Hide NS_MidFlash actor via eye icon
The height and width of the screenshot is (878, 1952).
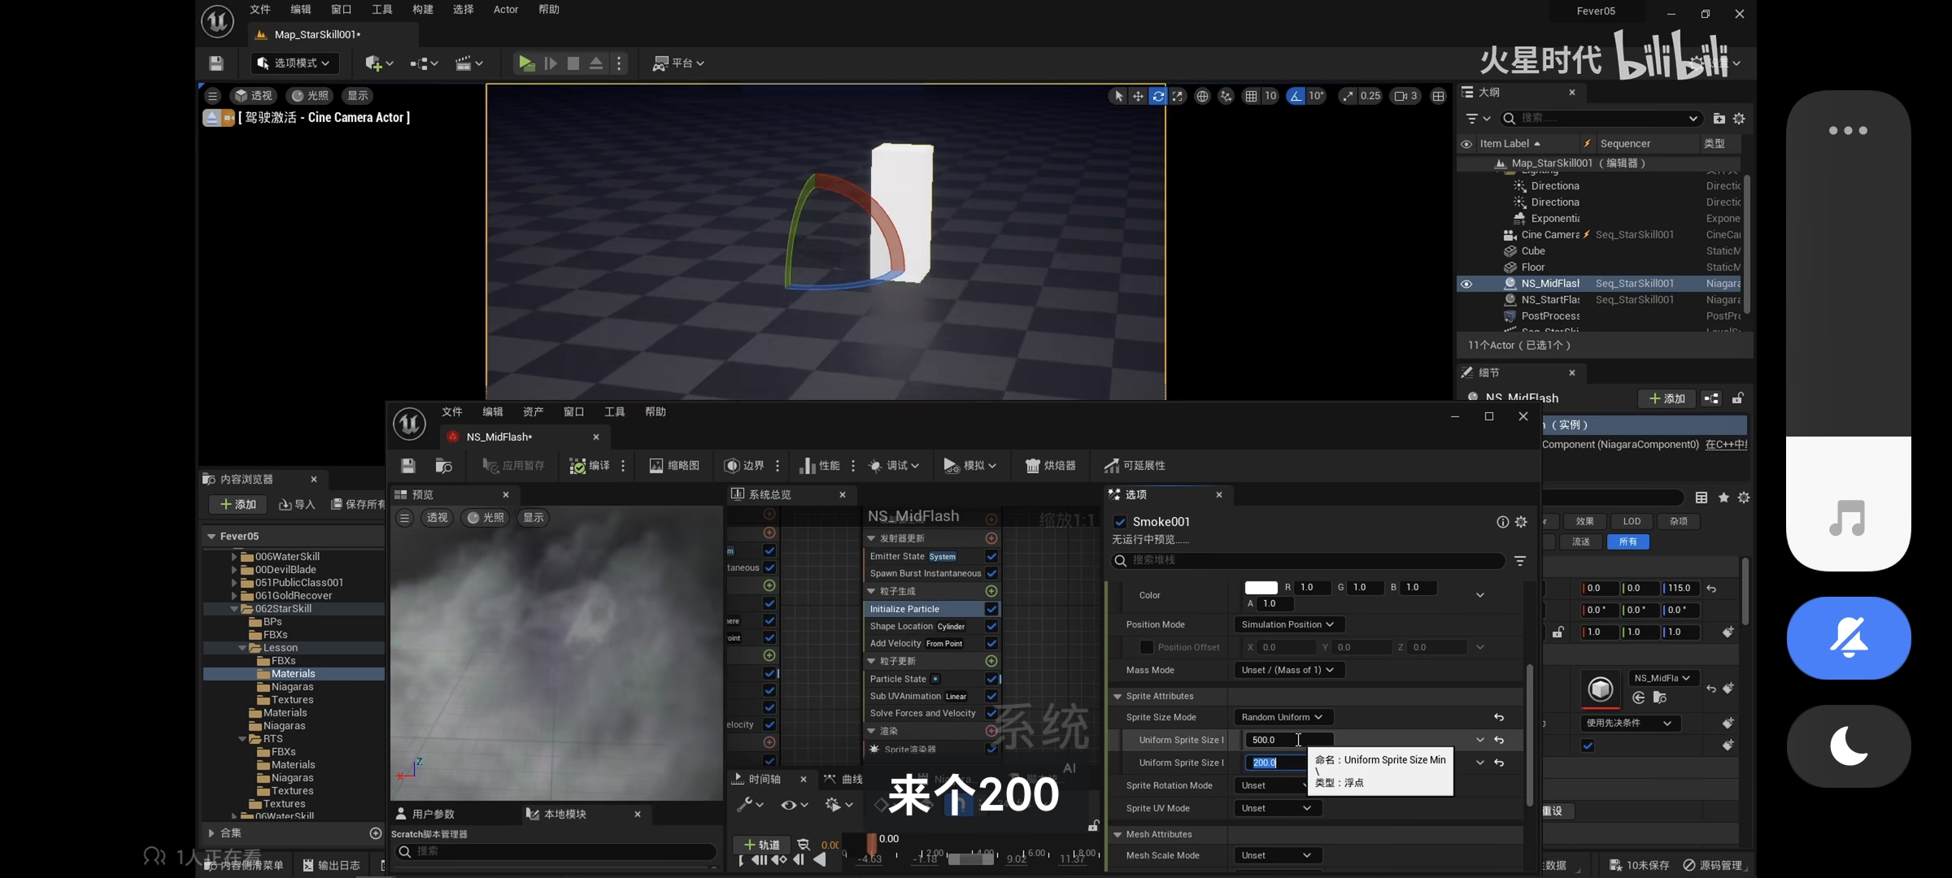pos(1466,284)
